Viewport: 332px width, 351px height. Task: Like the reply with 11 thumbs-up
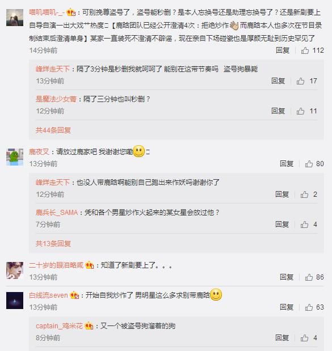tap(300, 111)
